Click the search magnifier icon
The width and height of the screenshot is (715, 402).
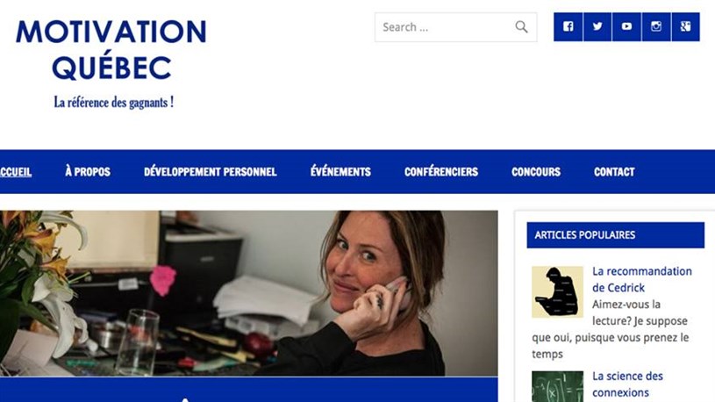click(522, 27)
